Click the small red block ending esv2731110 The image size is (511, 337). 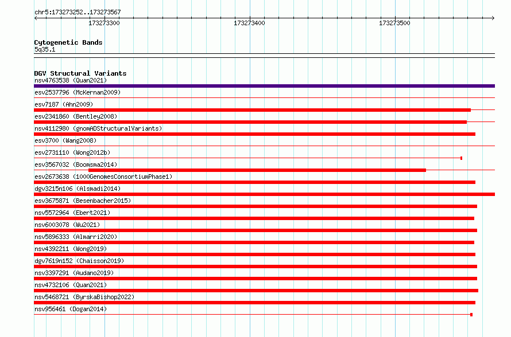461,158
